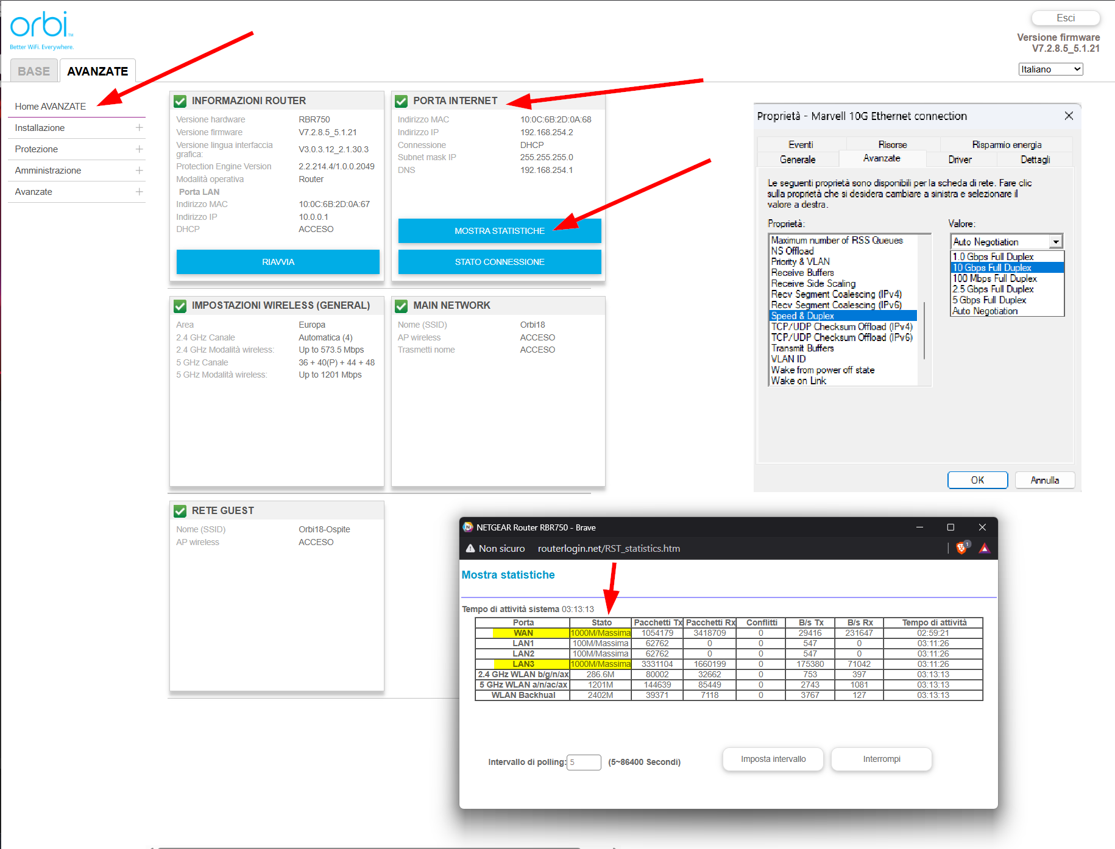This screenshot has height=849, width=1115.
Task: Click the Mostra statistiche heading
Action: tap(508, 575)
